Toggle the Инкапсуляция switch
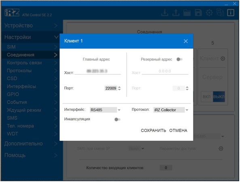Image resolution: width=240 pixels, height=182 pixels. (x=117, y=119)
